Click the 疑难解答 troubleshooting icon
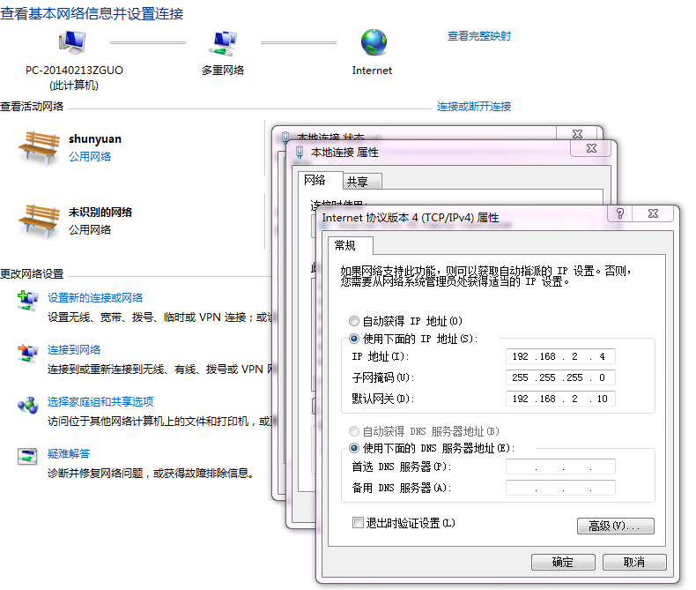The width and height of the screenshot is (696, 590). click(x=27, y=456)
